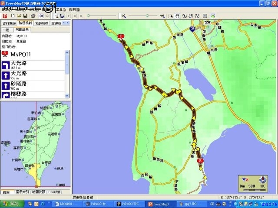Rotate the map right

(x=191, y=16)
